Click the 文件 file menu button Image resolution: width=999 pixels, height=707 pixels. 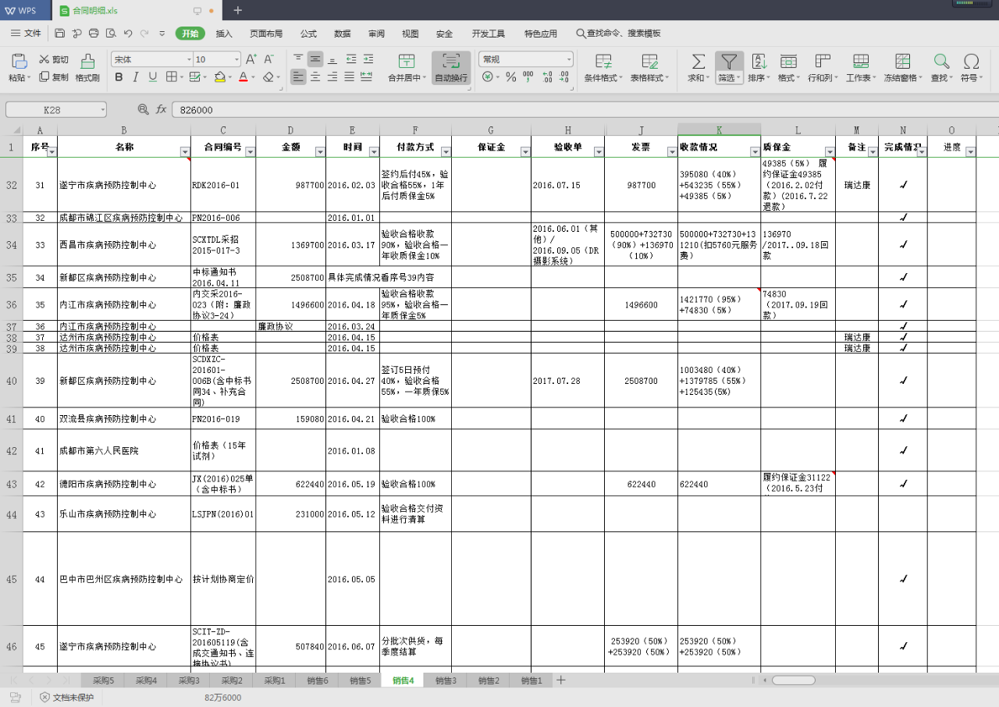(26, 34)
